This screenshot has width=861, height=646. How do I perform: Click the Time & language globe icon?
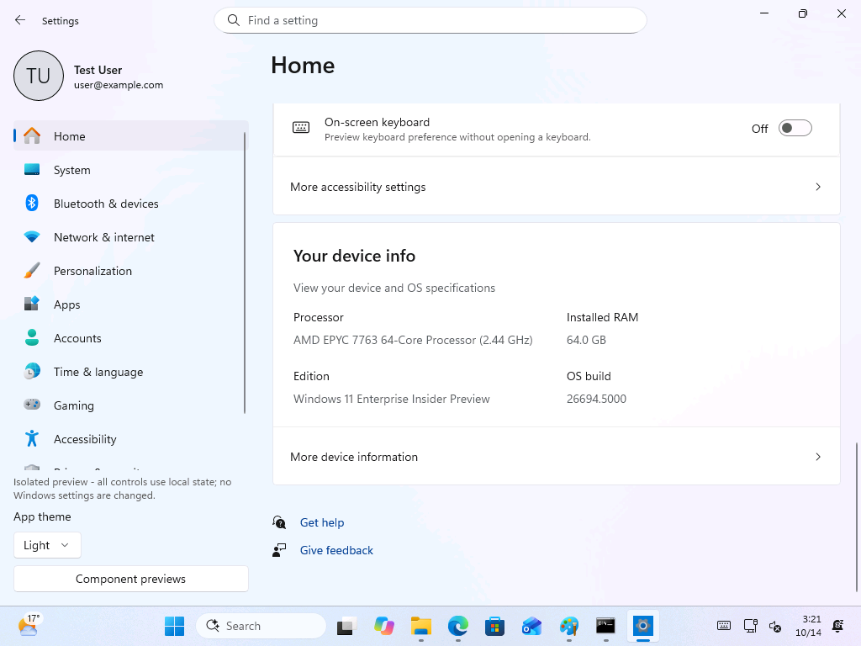pos(32,371)
